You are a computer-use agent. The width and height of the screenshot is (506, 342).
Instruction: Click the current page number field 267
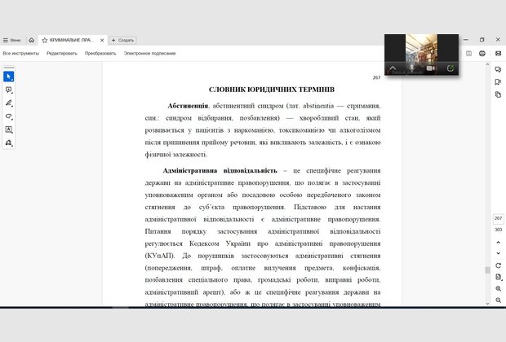[x=498, y=218]
